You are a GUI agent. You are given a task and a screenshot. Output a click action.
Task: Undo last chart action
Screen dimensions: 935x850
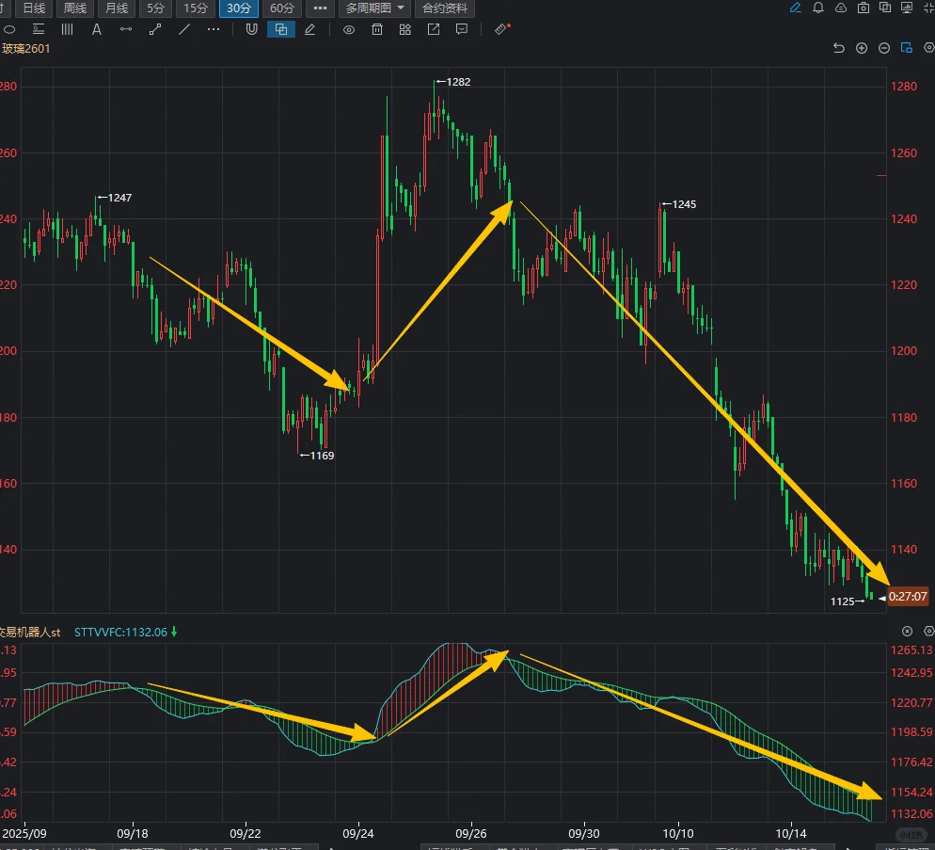click(x=838, y=48)
